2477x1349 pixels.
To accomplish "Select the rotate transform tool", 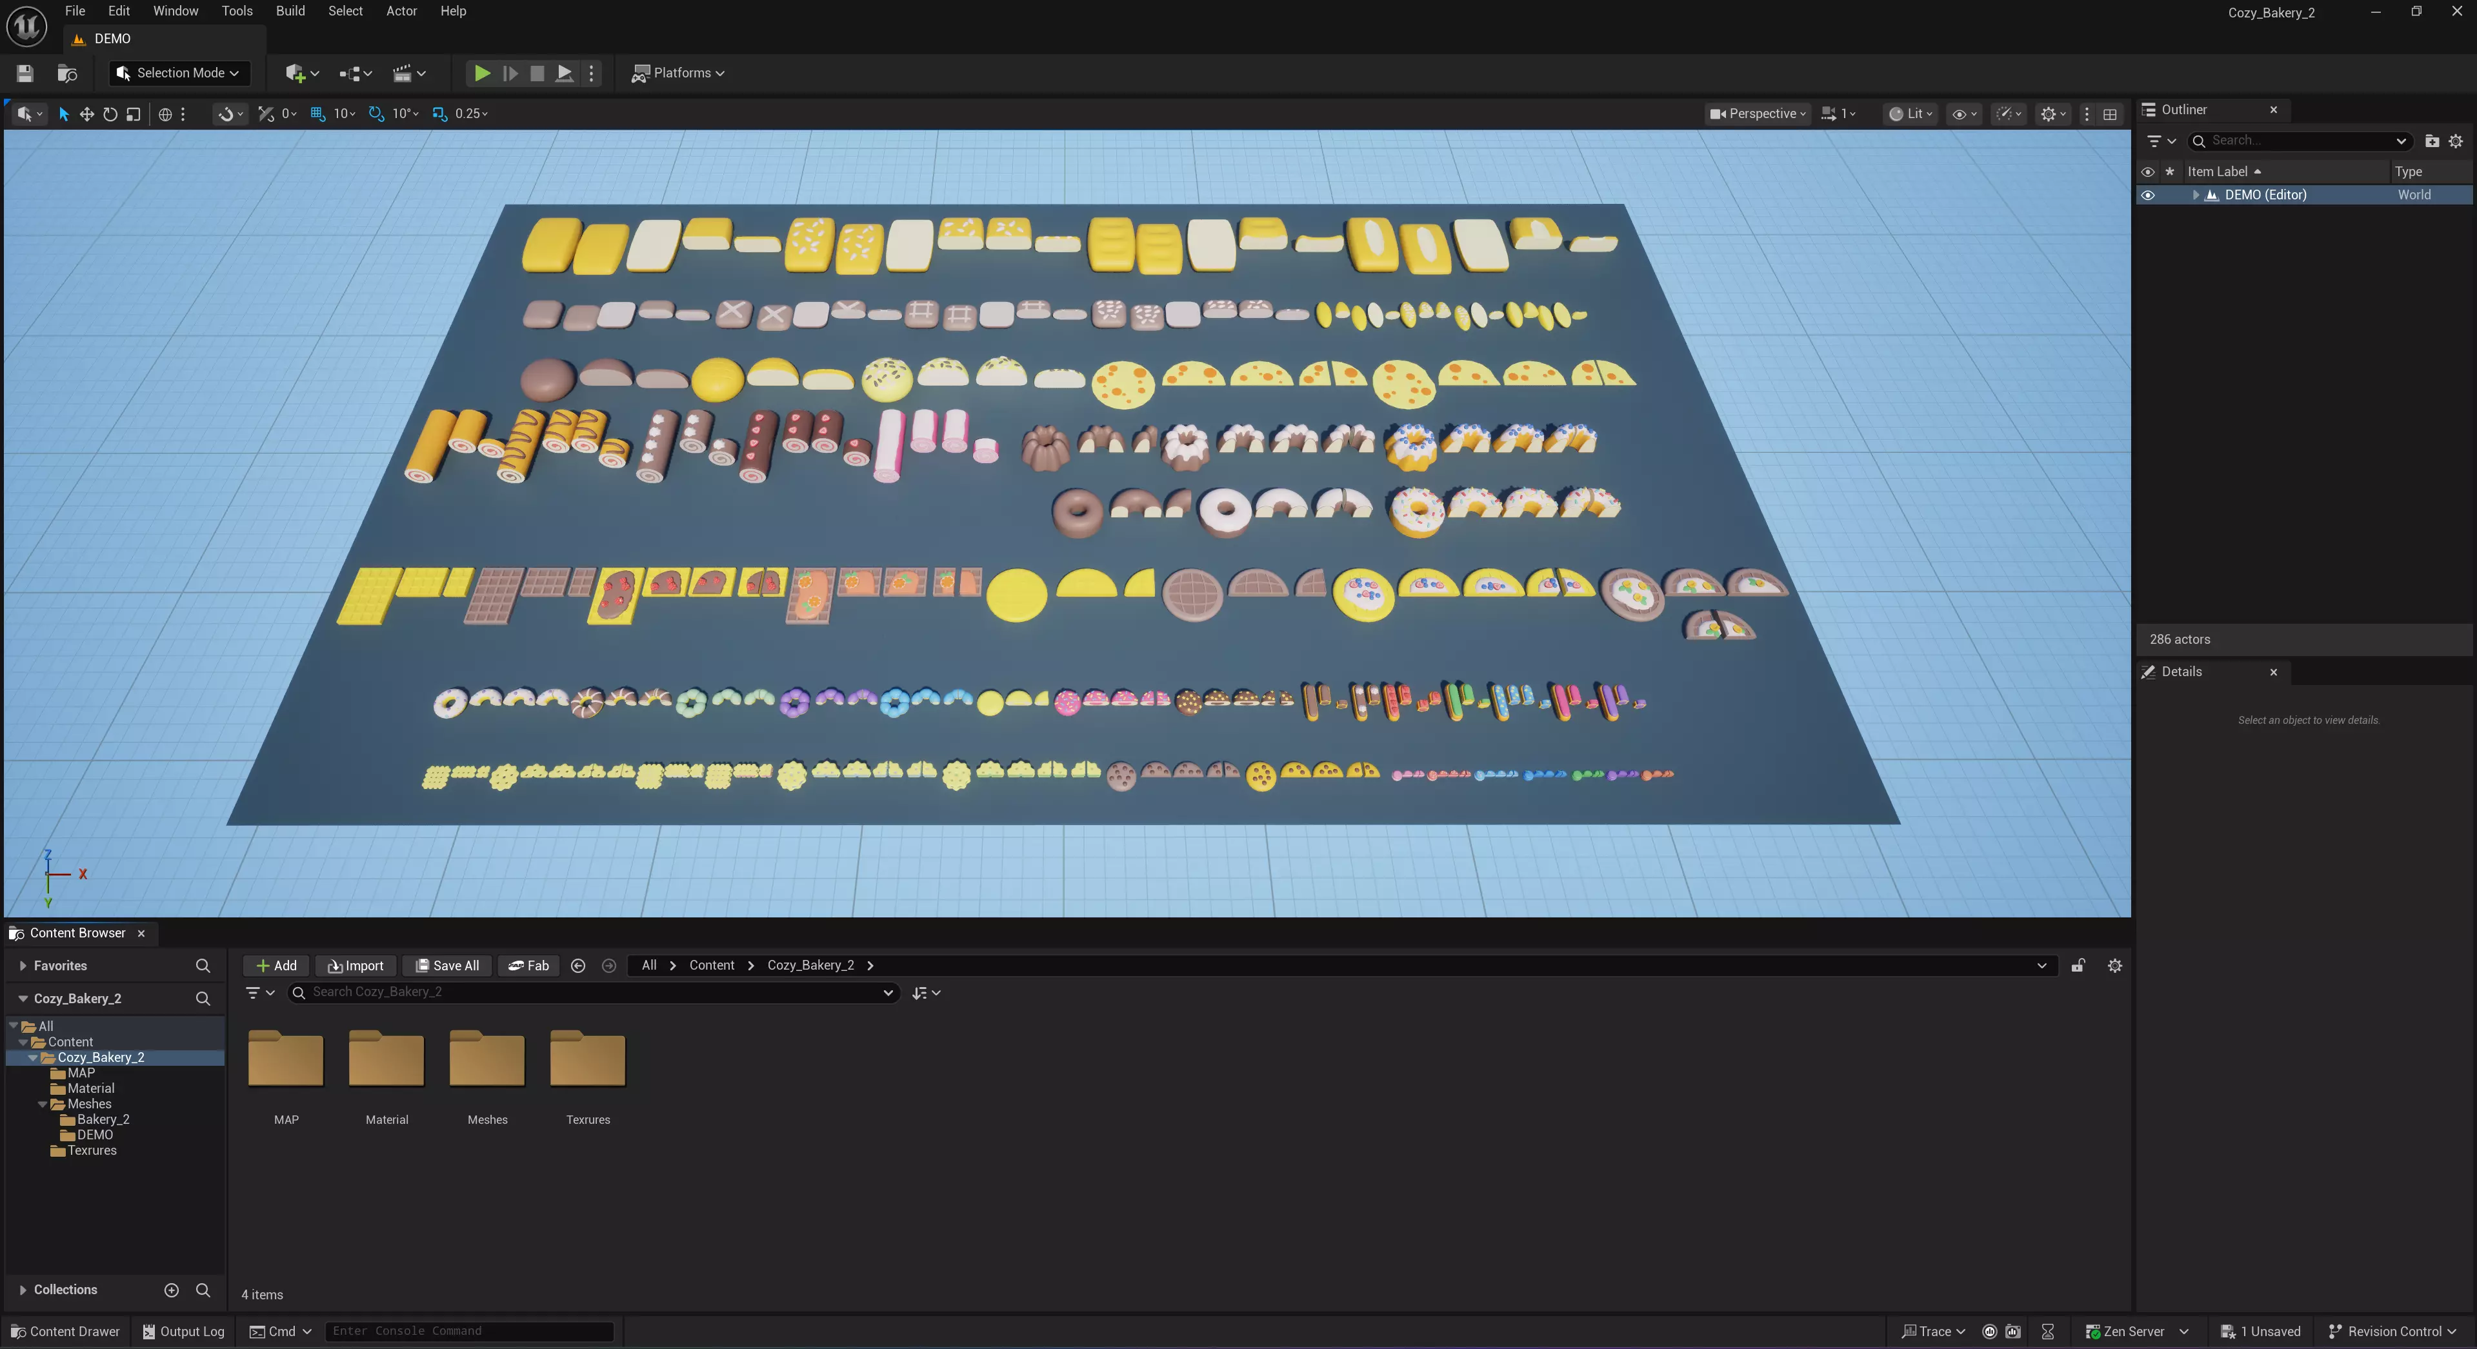I will click(x=110, y=114).
